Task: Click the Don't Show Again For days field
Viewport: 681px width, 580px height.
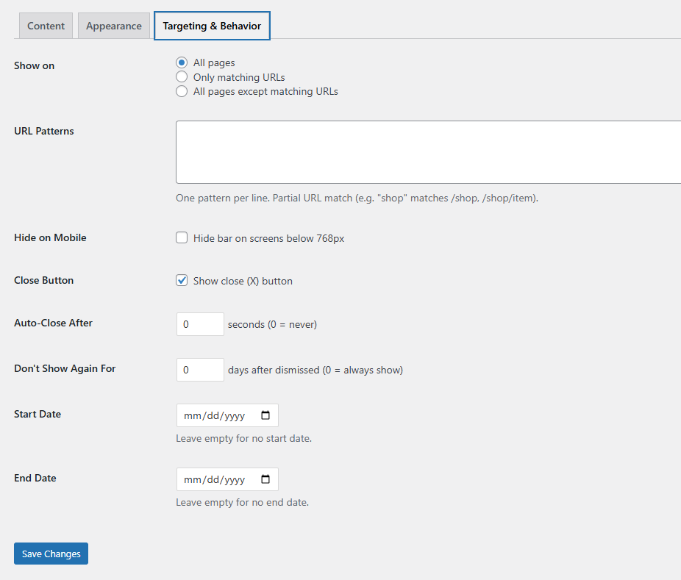Action: pos(199,369)
